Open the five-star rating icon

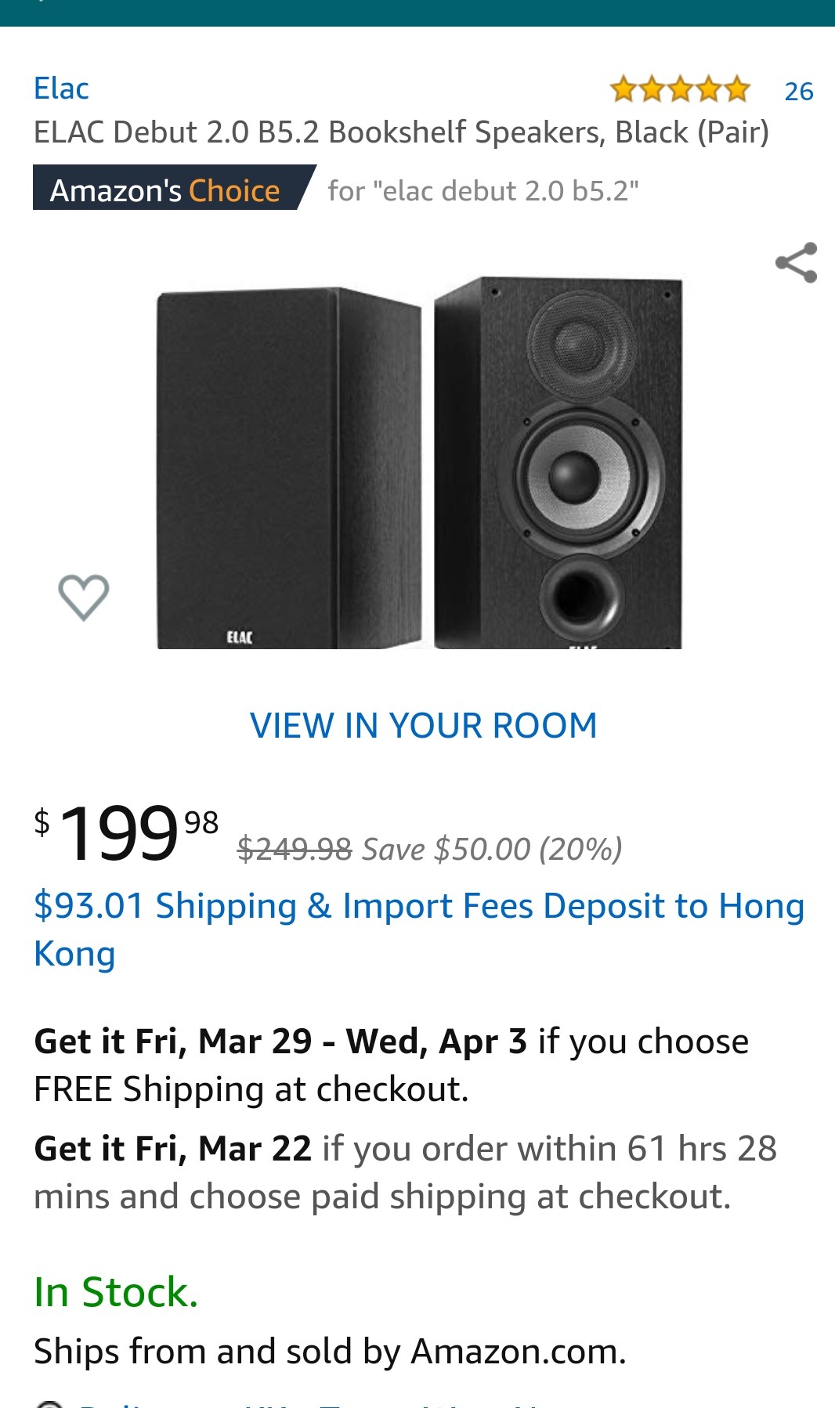point(680,90)
